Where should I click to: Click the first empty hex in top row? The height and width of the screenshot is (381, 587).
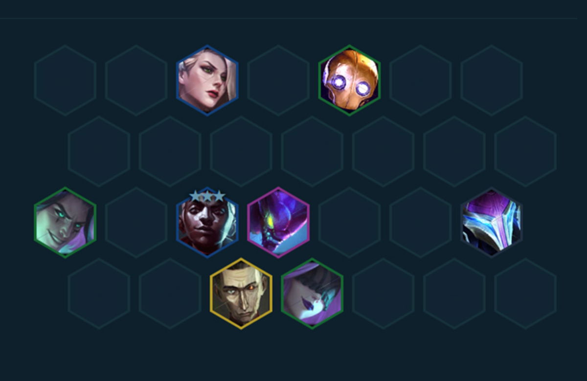[x=65, y=80]
